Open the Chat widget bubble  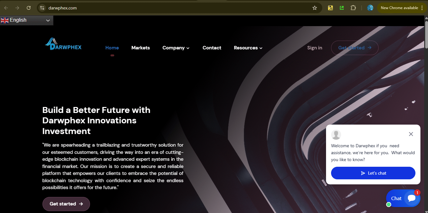[403, 198]
